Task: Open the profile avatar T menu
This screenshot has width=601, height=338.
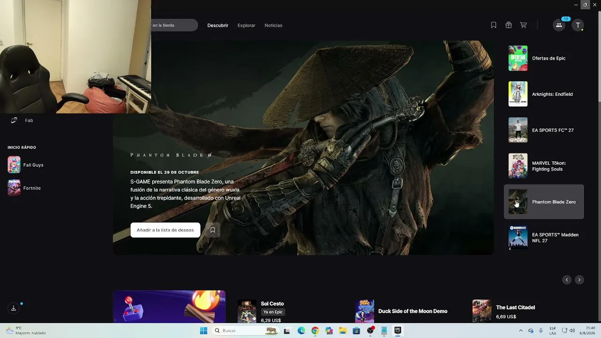Action: click(x=578, y=25)
